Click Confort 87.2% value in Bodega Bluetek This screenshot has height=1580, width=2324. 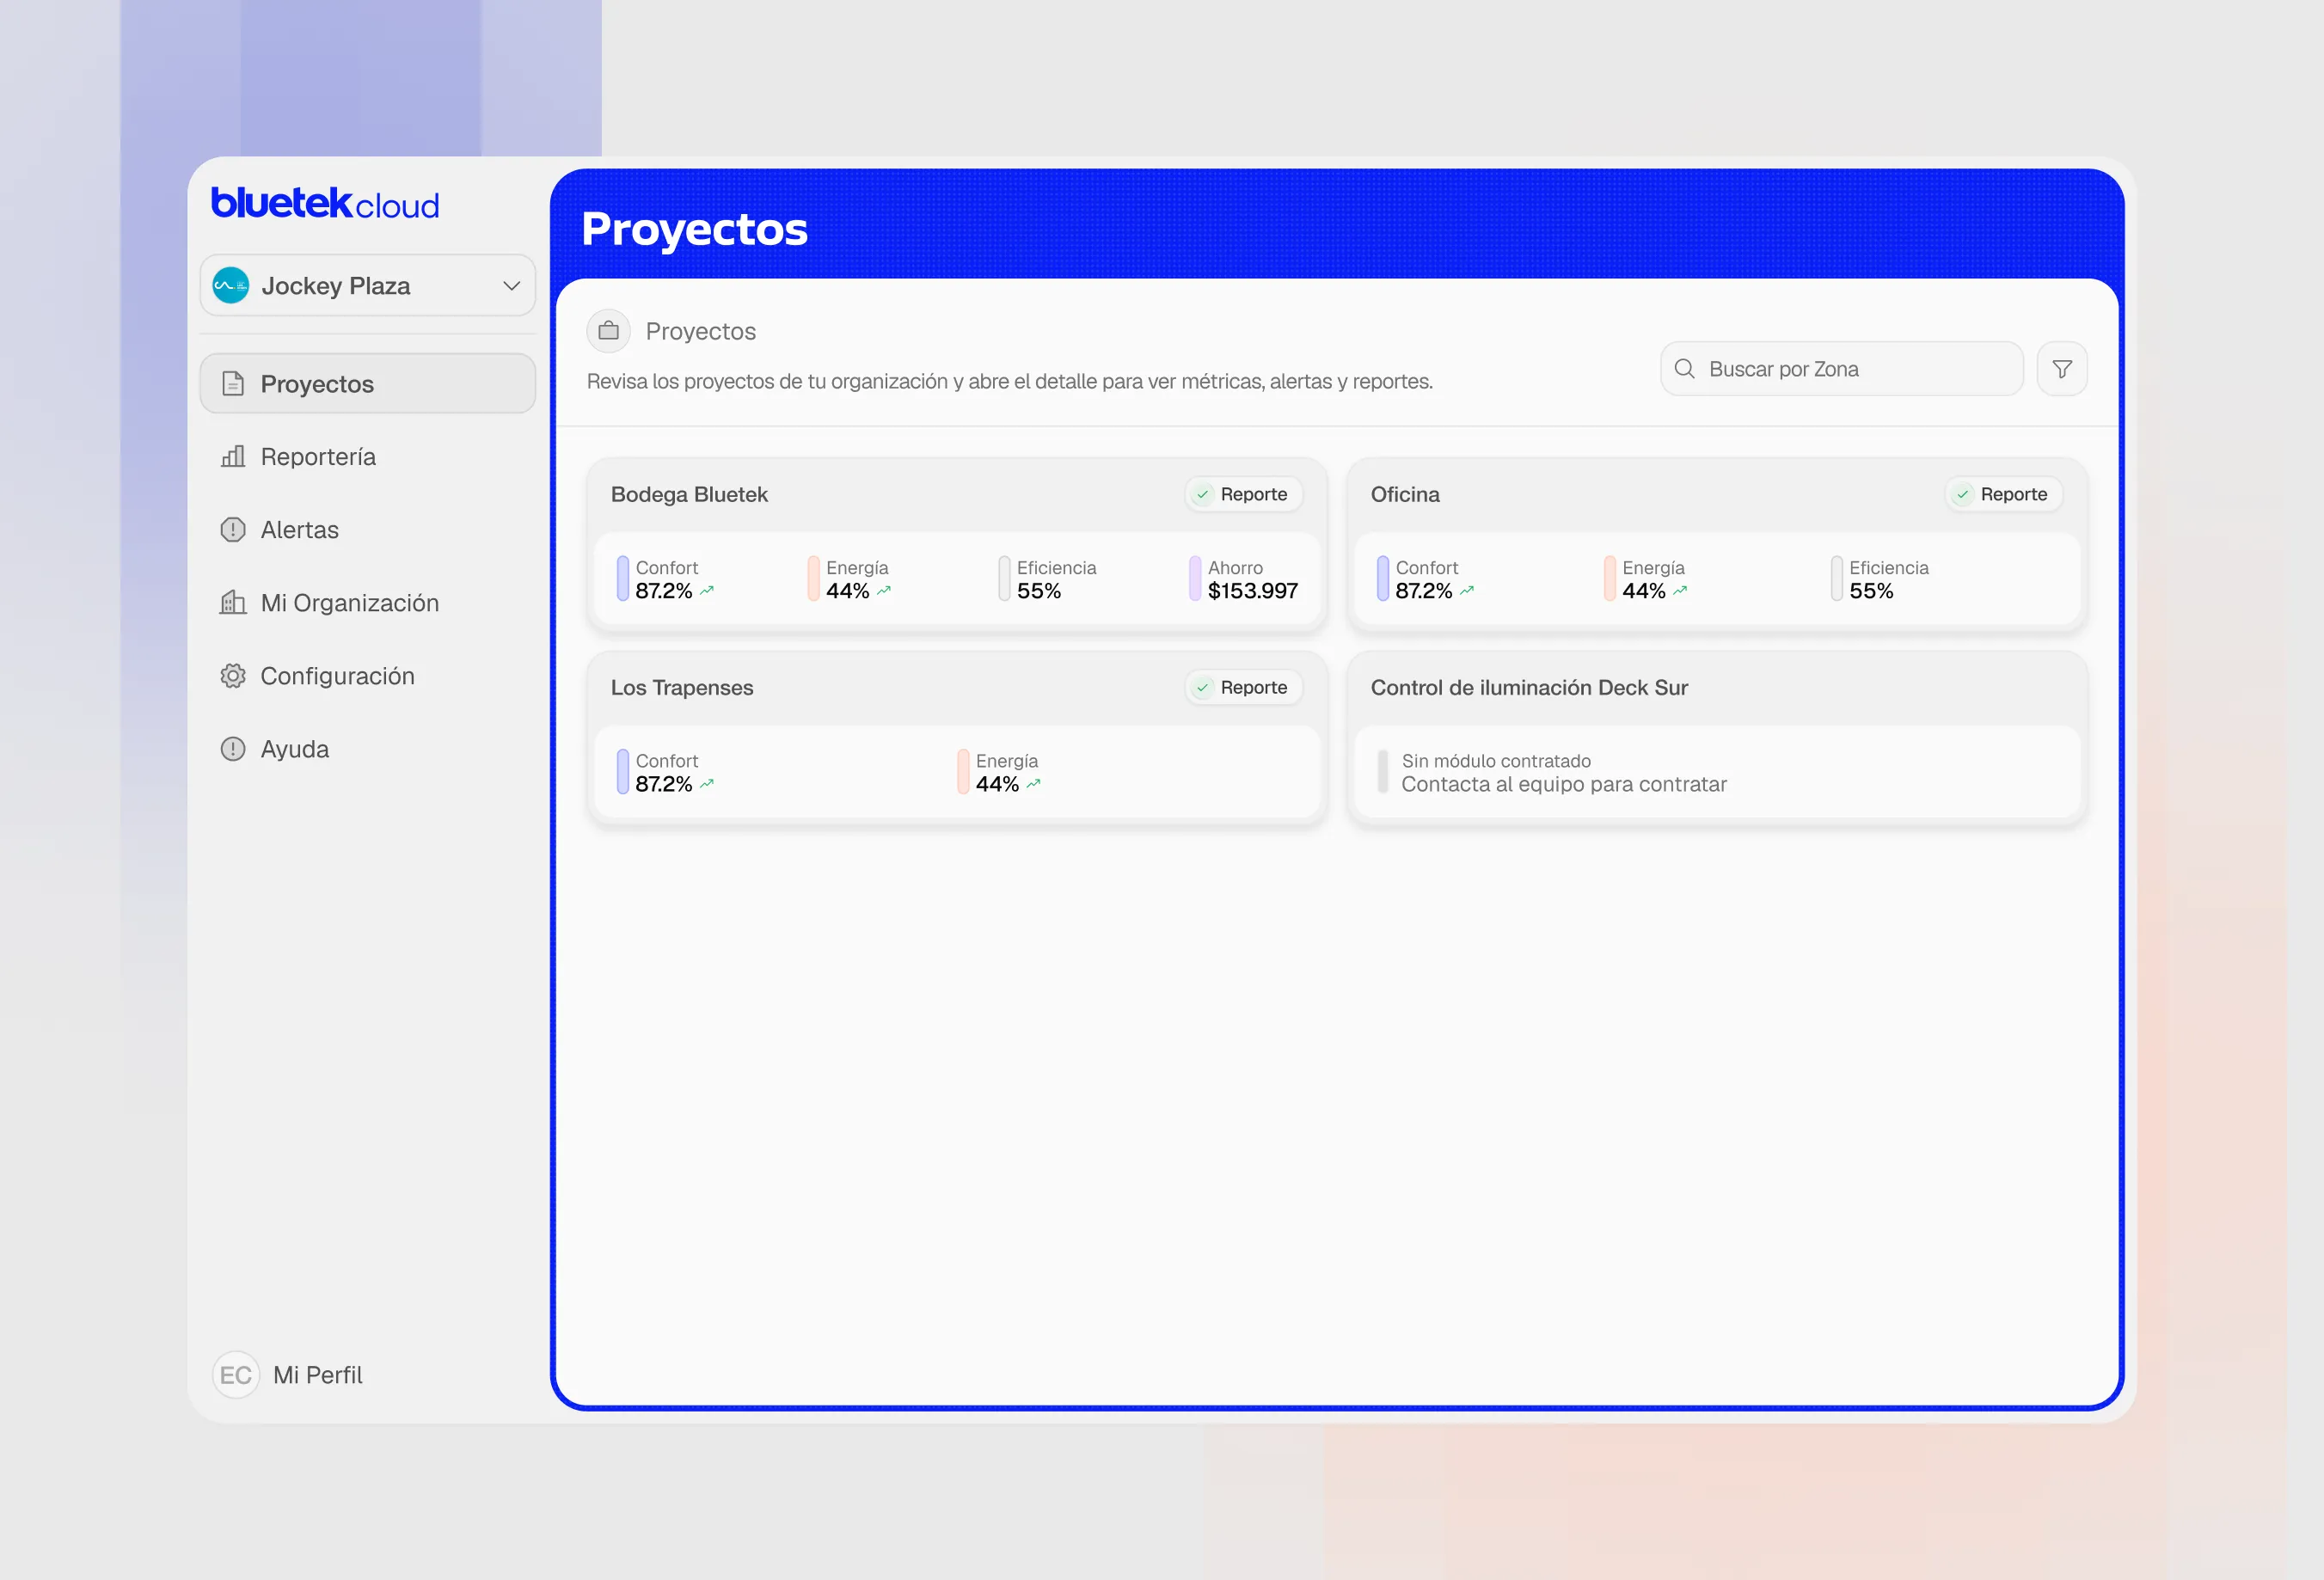tap(664, 591)
